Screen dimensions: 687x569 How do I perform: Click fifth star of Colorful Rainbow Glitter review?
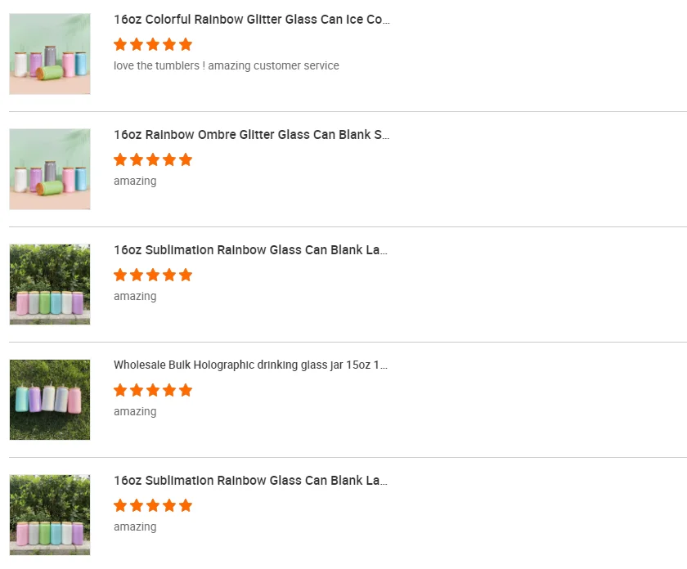186,44
